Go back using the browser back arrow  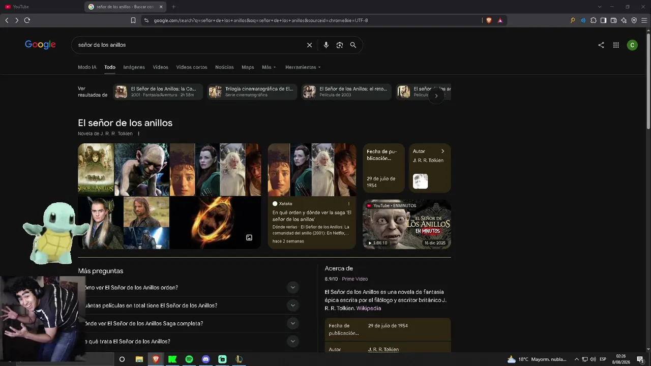(7, 20)
